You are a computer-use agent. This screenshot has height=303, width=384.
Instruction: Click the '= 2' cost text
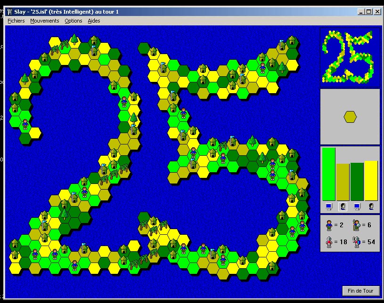pos(339,225)
